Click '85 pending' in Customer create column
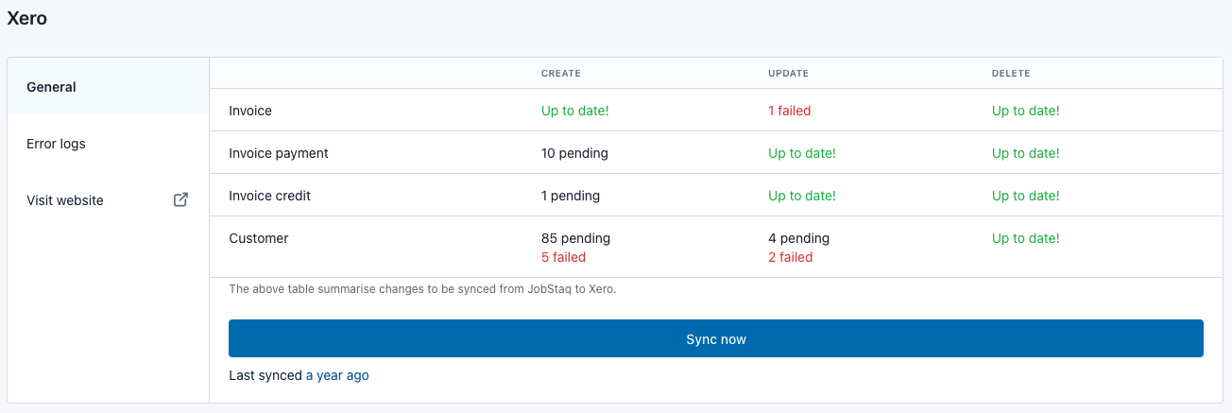 tap(575, 238)
